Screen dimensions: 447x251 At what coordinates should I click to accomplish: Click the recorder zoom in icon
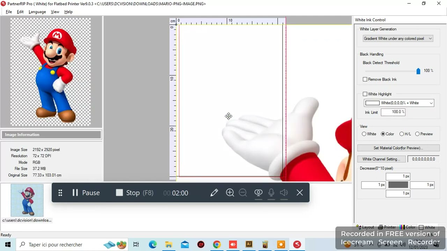[x=230, y=192]
